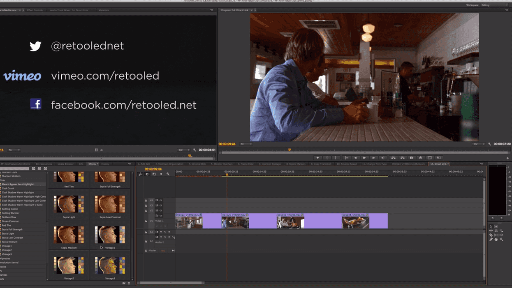Switch to Info tab
Screen dimensions: 512x288
click(81, 164)
